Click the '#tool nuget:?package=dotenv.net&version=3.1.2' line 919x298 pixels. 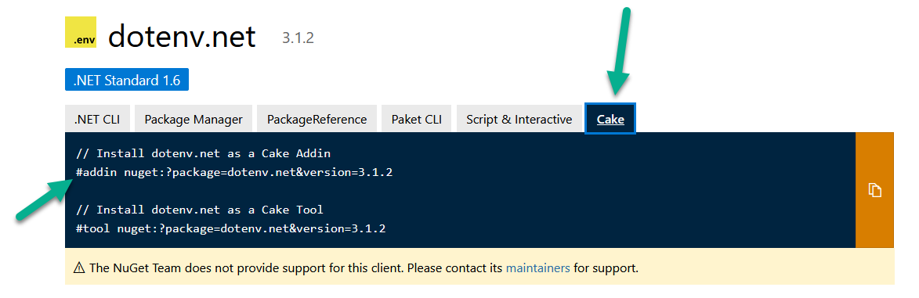pyautogui.click(x=231, y=228)
